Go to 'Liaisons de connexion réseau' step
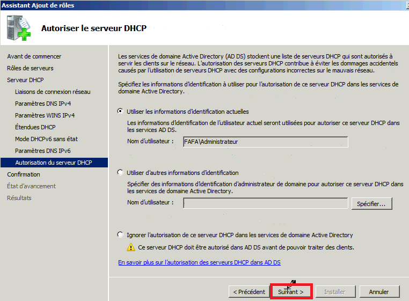Screen dimensions: 409x301 pos(53,92)
